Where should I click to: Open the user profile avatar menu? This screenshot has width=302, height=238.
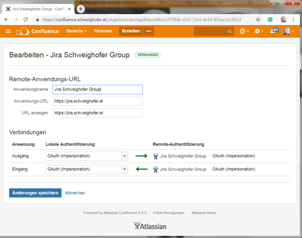[x=288, y=31]
